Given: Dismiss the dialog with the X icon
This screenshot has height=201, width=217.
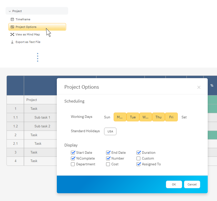Looking at the screenshot, I should tap(199, 87).
